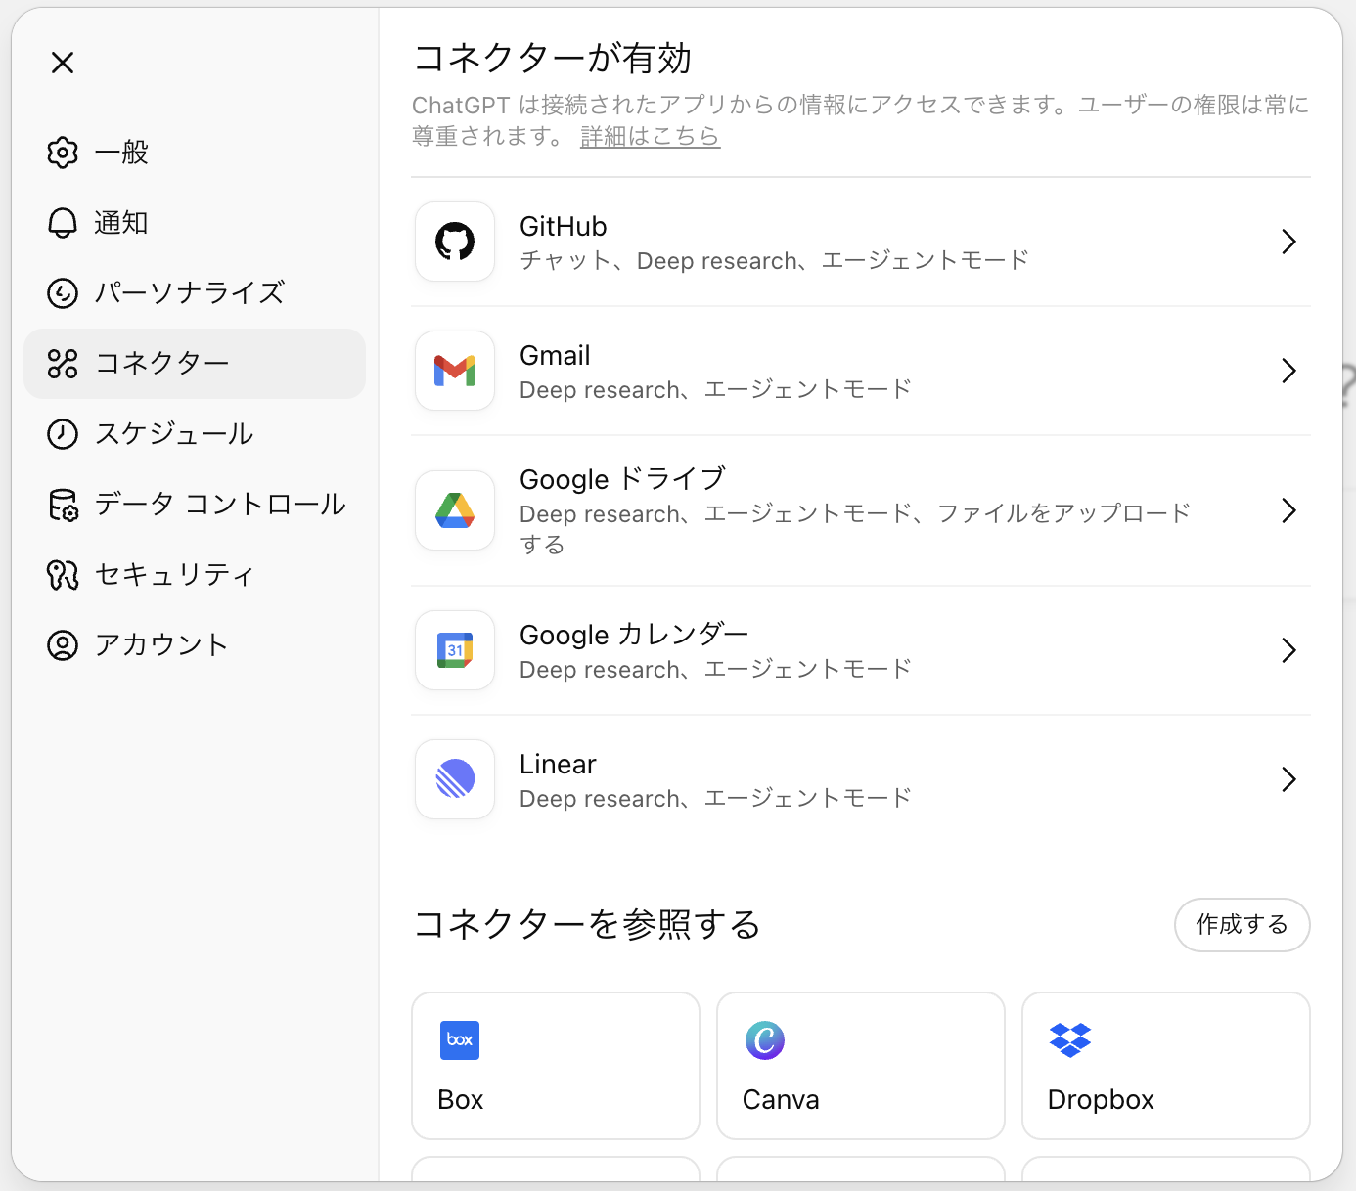The image size is (1356, 1191).
Task: Expand GitHub connector via its chevron
Action: click(1289, 242)
